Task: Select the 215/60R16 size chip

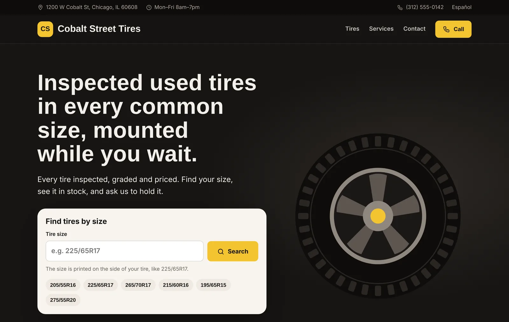Action: coord(176,285)
